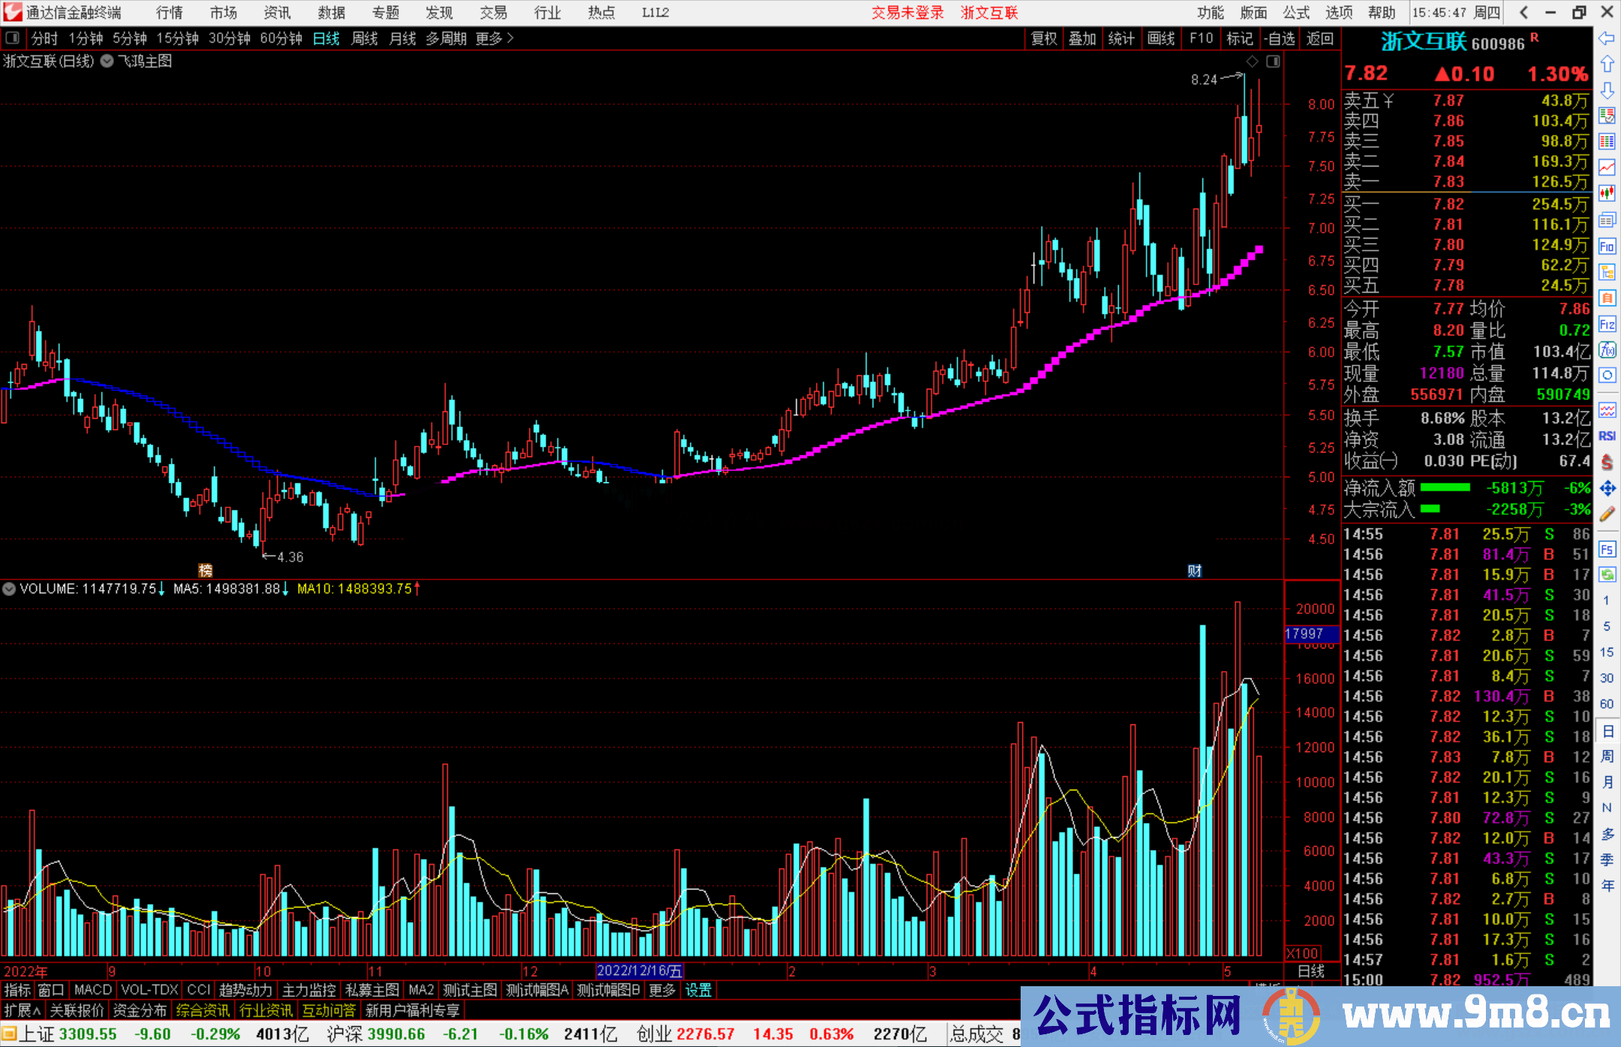1621x1047 pixels.
Task: Open the 卖五 order depth dropdown
Action: click(1388, 101)
